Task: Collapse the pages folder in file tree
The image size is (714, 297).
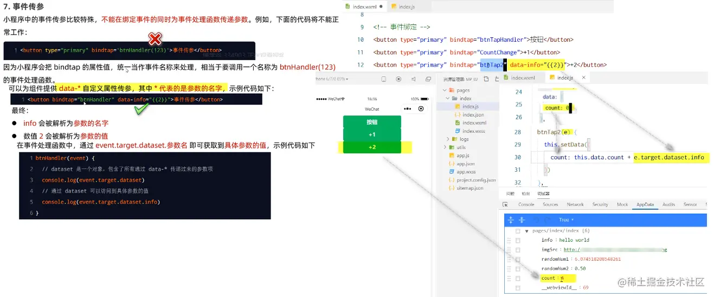Action: click(445, 91)
